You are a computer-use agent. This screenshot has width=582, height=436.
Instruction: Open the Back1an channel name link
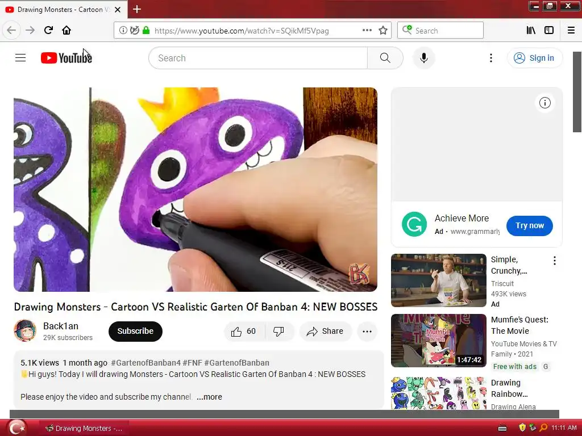(x=60, y=326)
